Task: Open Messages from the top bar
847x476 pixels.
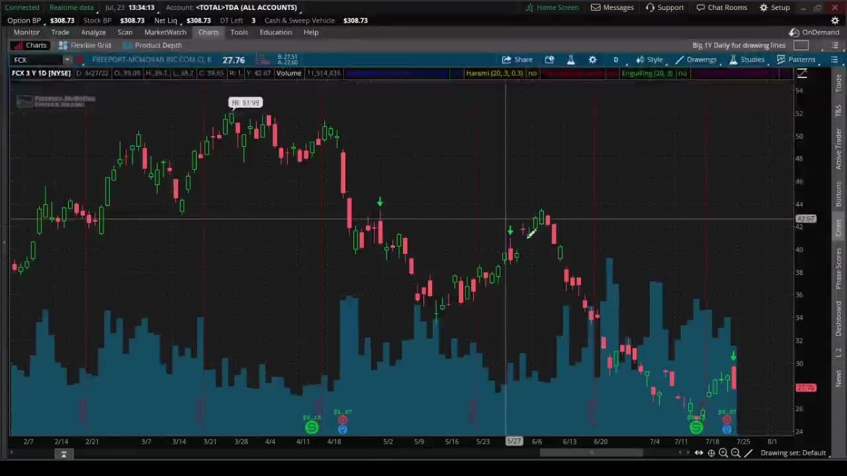Action: click(x=612, y=7)
